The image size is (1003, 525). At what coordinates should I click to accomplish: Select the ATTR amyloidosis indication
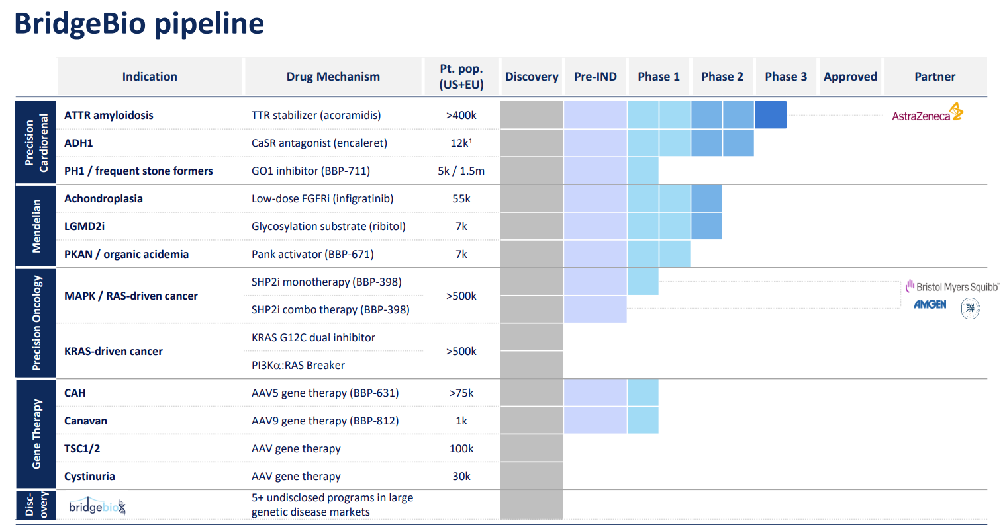(109, 115)
